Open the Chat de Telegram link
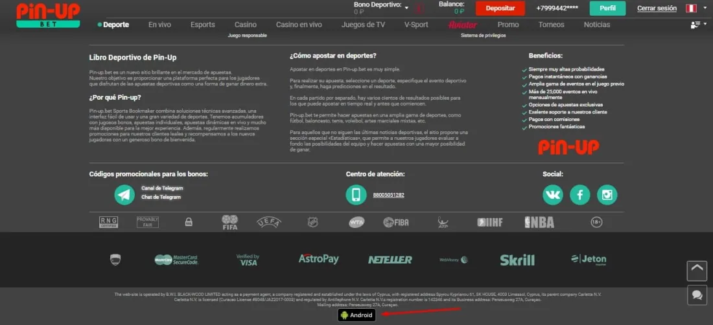Image resolution: width=713 pixels, height=325 pixels. [161, 197]
